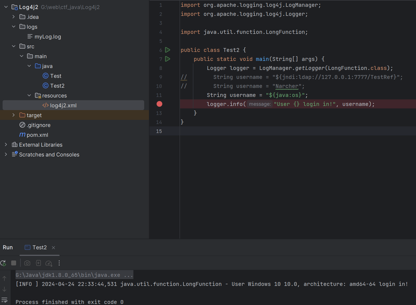The width and height of the screenshot is (416, 305).
Task: Select log4j2.xml in project tree
Action: 73,105
